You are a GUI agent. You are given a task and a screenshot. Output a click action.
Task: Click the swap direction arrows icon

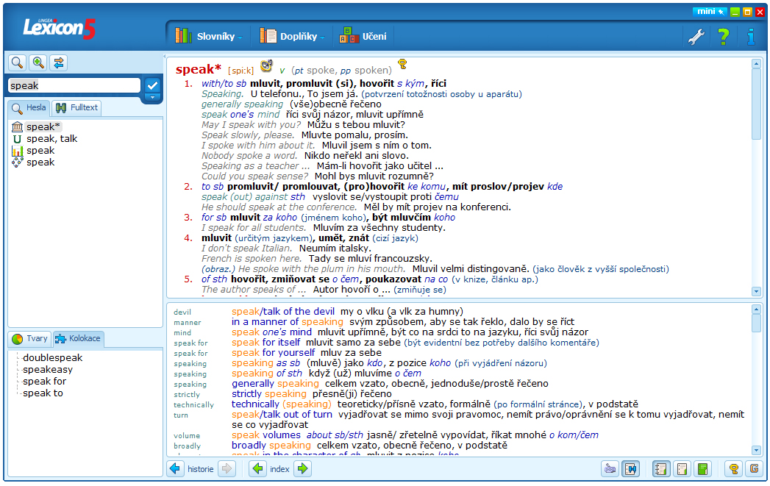[59, 62]
